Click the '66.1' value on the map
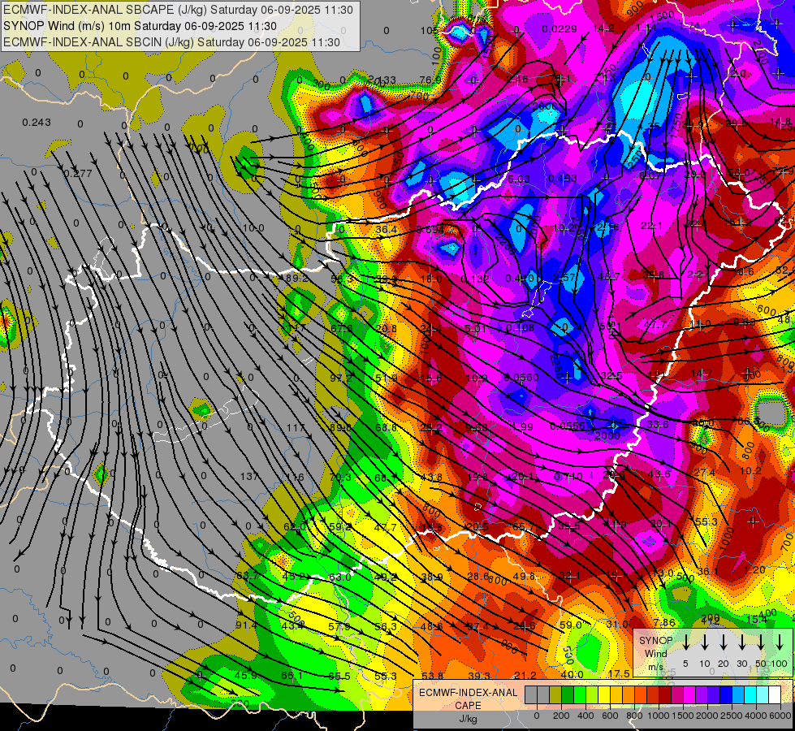 292,676
